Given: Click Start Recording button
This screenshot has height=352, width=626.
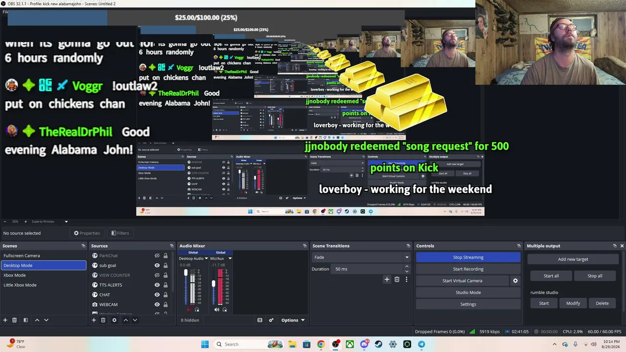Looking at the screenshot, I should pos(468,269).
